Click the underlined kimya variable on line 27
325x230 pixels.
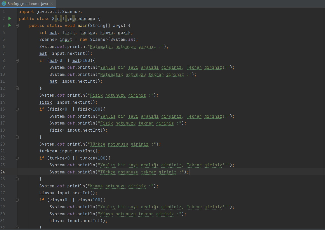[46, 193]
